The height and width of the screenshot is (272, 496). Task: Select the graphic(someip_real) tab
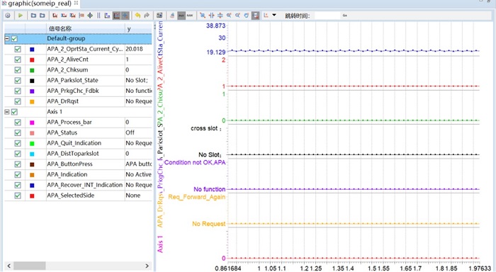(x=40, y=4)
